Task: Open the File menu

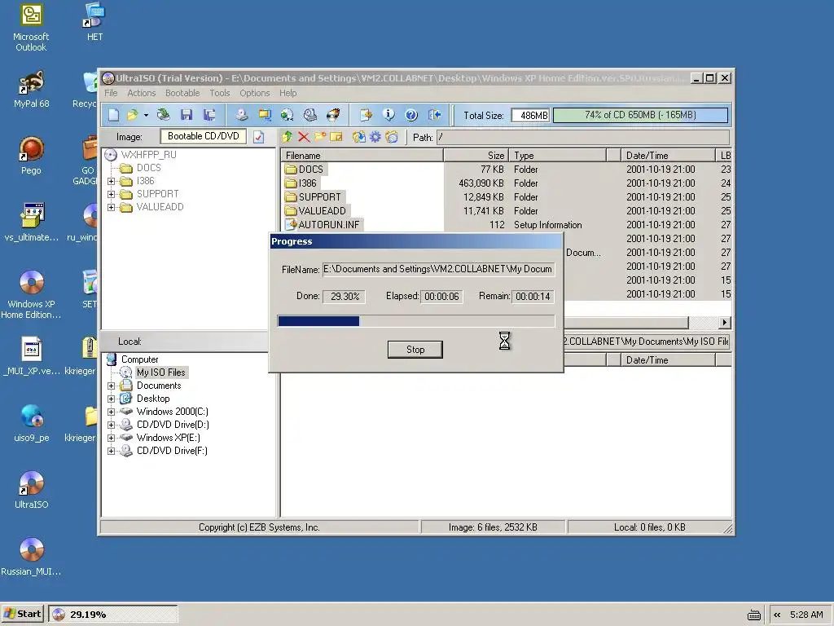Action: tap(111, 93)
